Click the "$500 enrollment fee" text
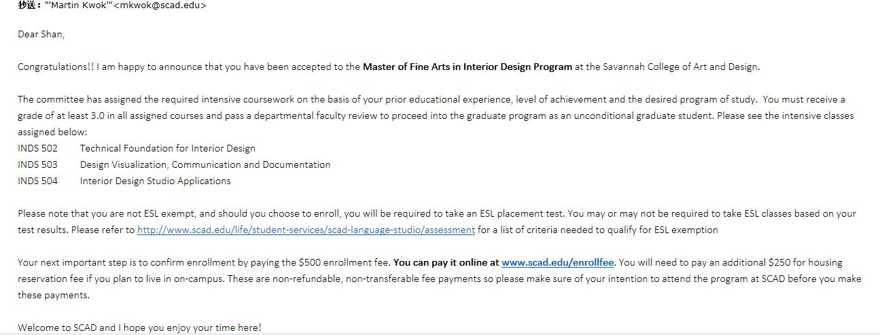The height and width of the screenshot is (335, 880). [344, 262]
